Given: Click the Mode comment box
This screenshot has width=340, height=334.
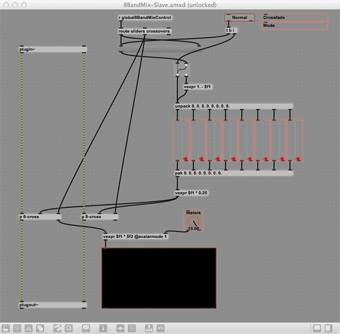Looking at the screenshot, I should 295,25.
